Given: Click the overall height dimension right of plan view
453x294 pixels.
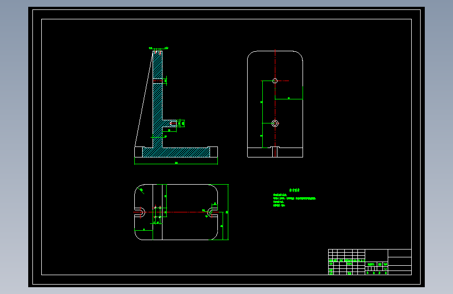Looking at the screenshot, I should point(228,212).
